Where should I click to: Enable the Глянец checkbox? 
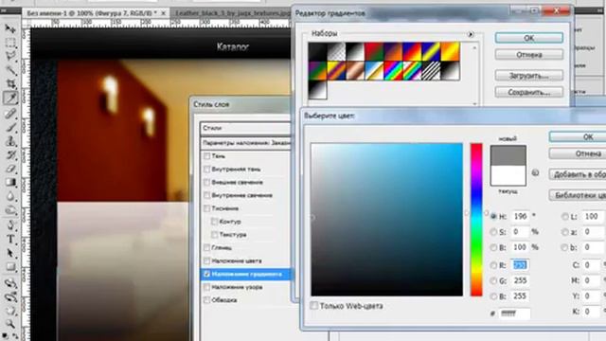coord(206,247)
